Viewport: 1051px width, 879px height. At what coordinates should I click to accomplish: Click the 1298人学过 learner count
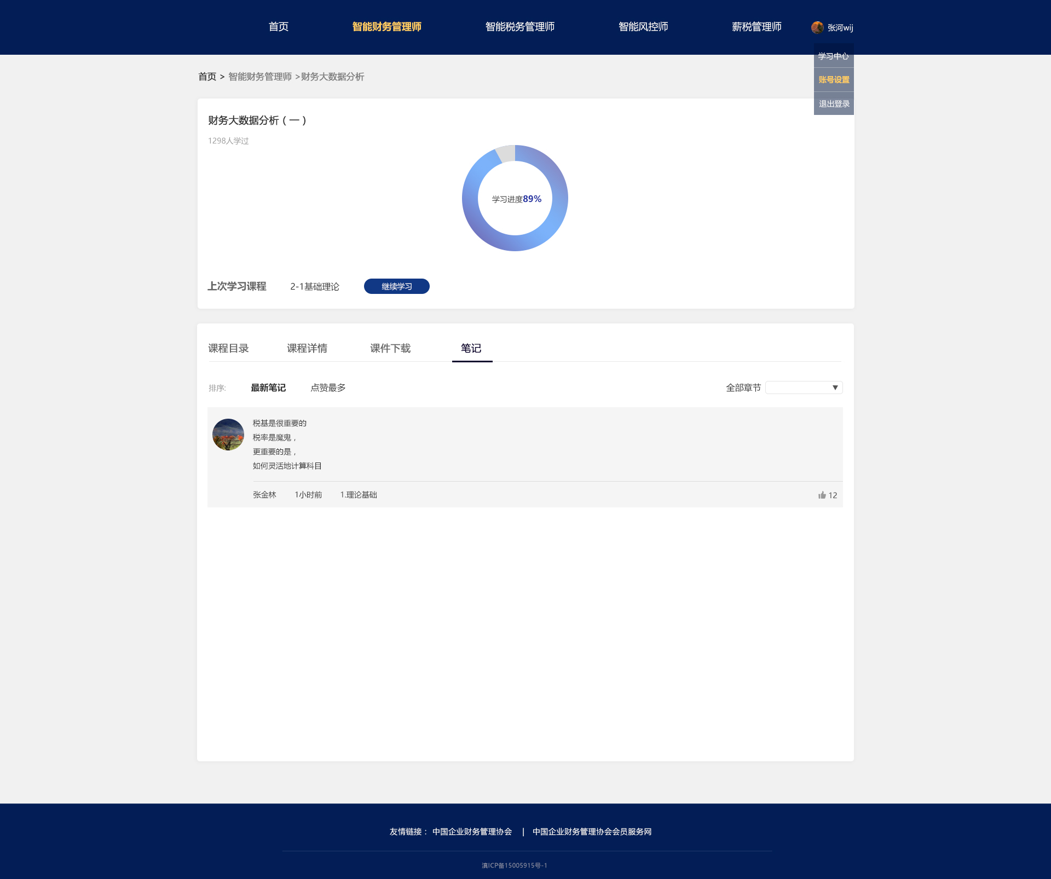[x=228, y=141]
